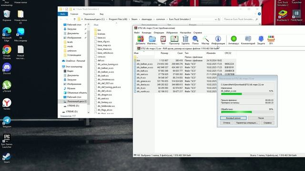Select the uTorrent desktop icon
Screen dimensions: 305x171
(x=7, y=86)
